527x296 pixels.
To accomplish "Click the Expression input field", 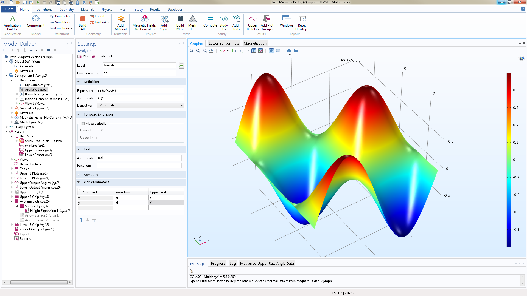I will (141, 90).
